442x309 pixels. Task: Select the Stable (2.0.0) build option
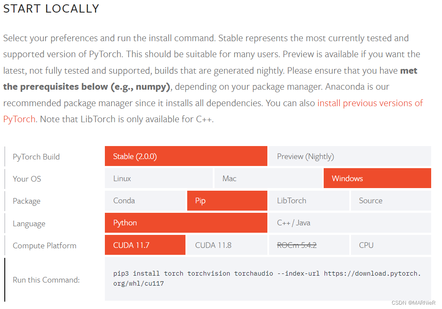[x=186, y=156]
